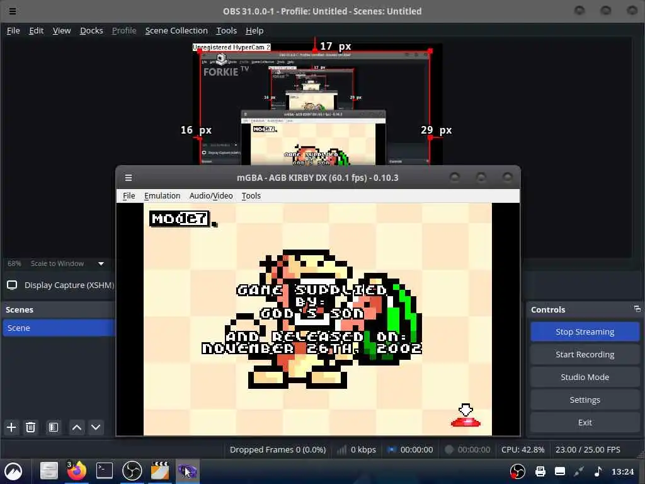Open the terminal from the taskbar
The width and height of the screenshot is (645, 484).
(x=105, y=471)
